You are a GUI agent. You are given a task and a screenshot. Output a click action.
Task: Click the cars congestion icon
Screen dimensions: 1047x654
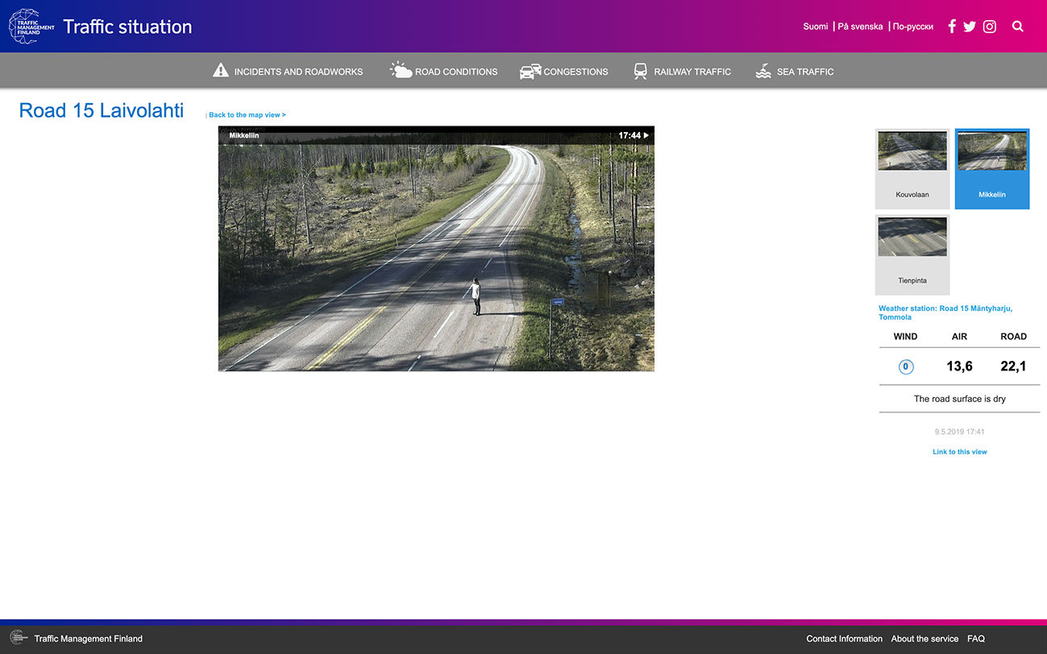click(x=530, y=72)
